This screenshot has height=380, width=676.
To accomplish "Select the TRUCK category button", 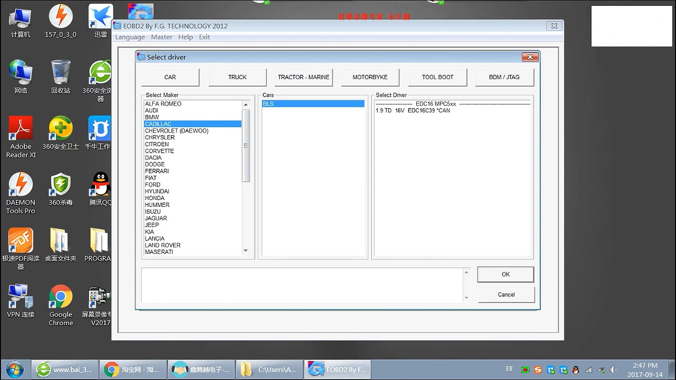I will (237, 77).
